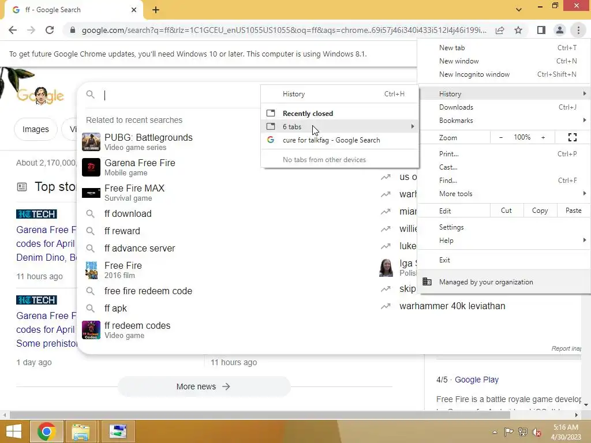Expand the '6 tabs' recently closed submenu
The height and width of the screenshot is (443, 591).
coord(339,126)
